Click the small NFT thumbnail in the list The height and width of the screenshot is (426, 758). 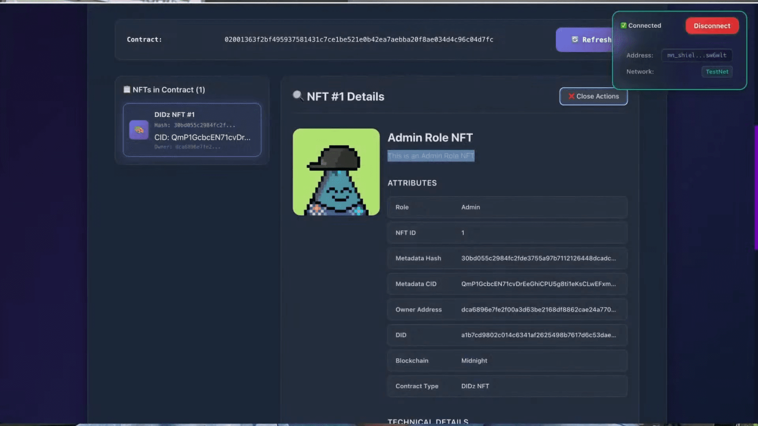[x=139, y=130]
